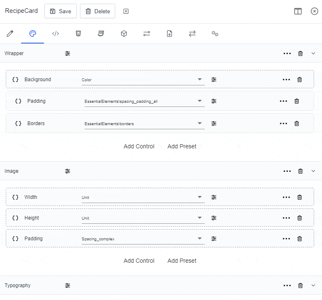The image size is (322, 300).
Task: Open the pencil edit tab
Action: (x=10, y=34)
